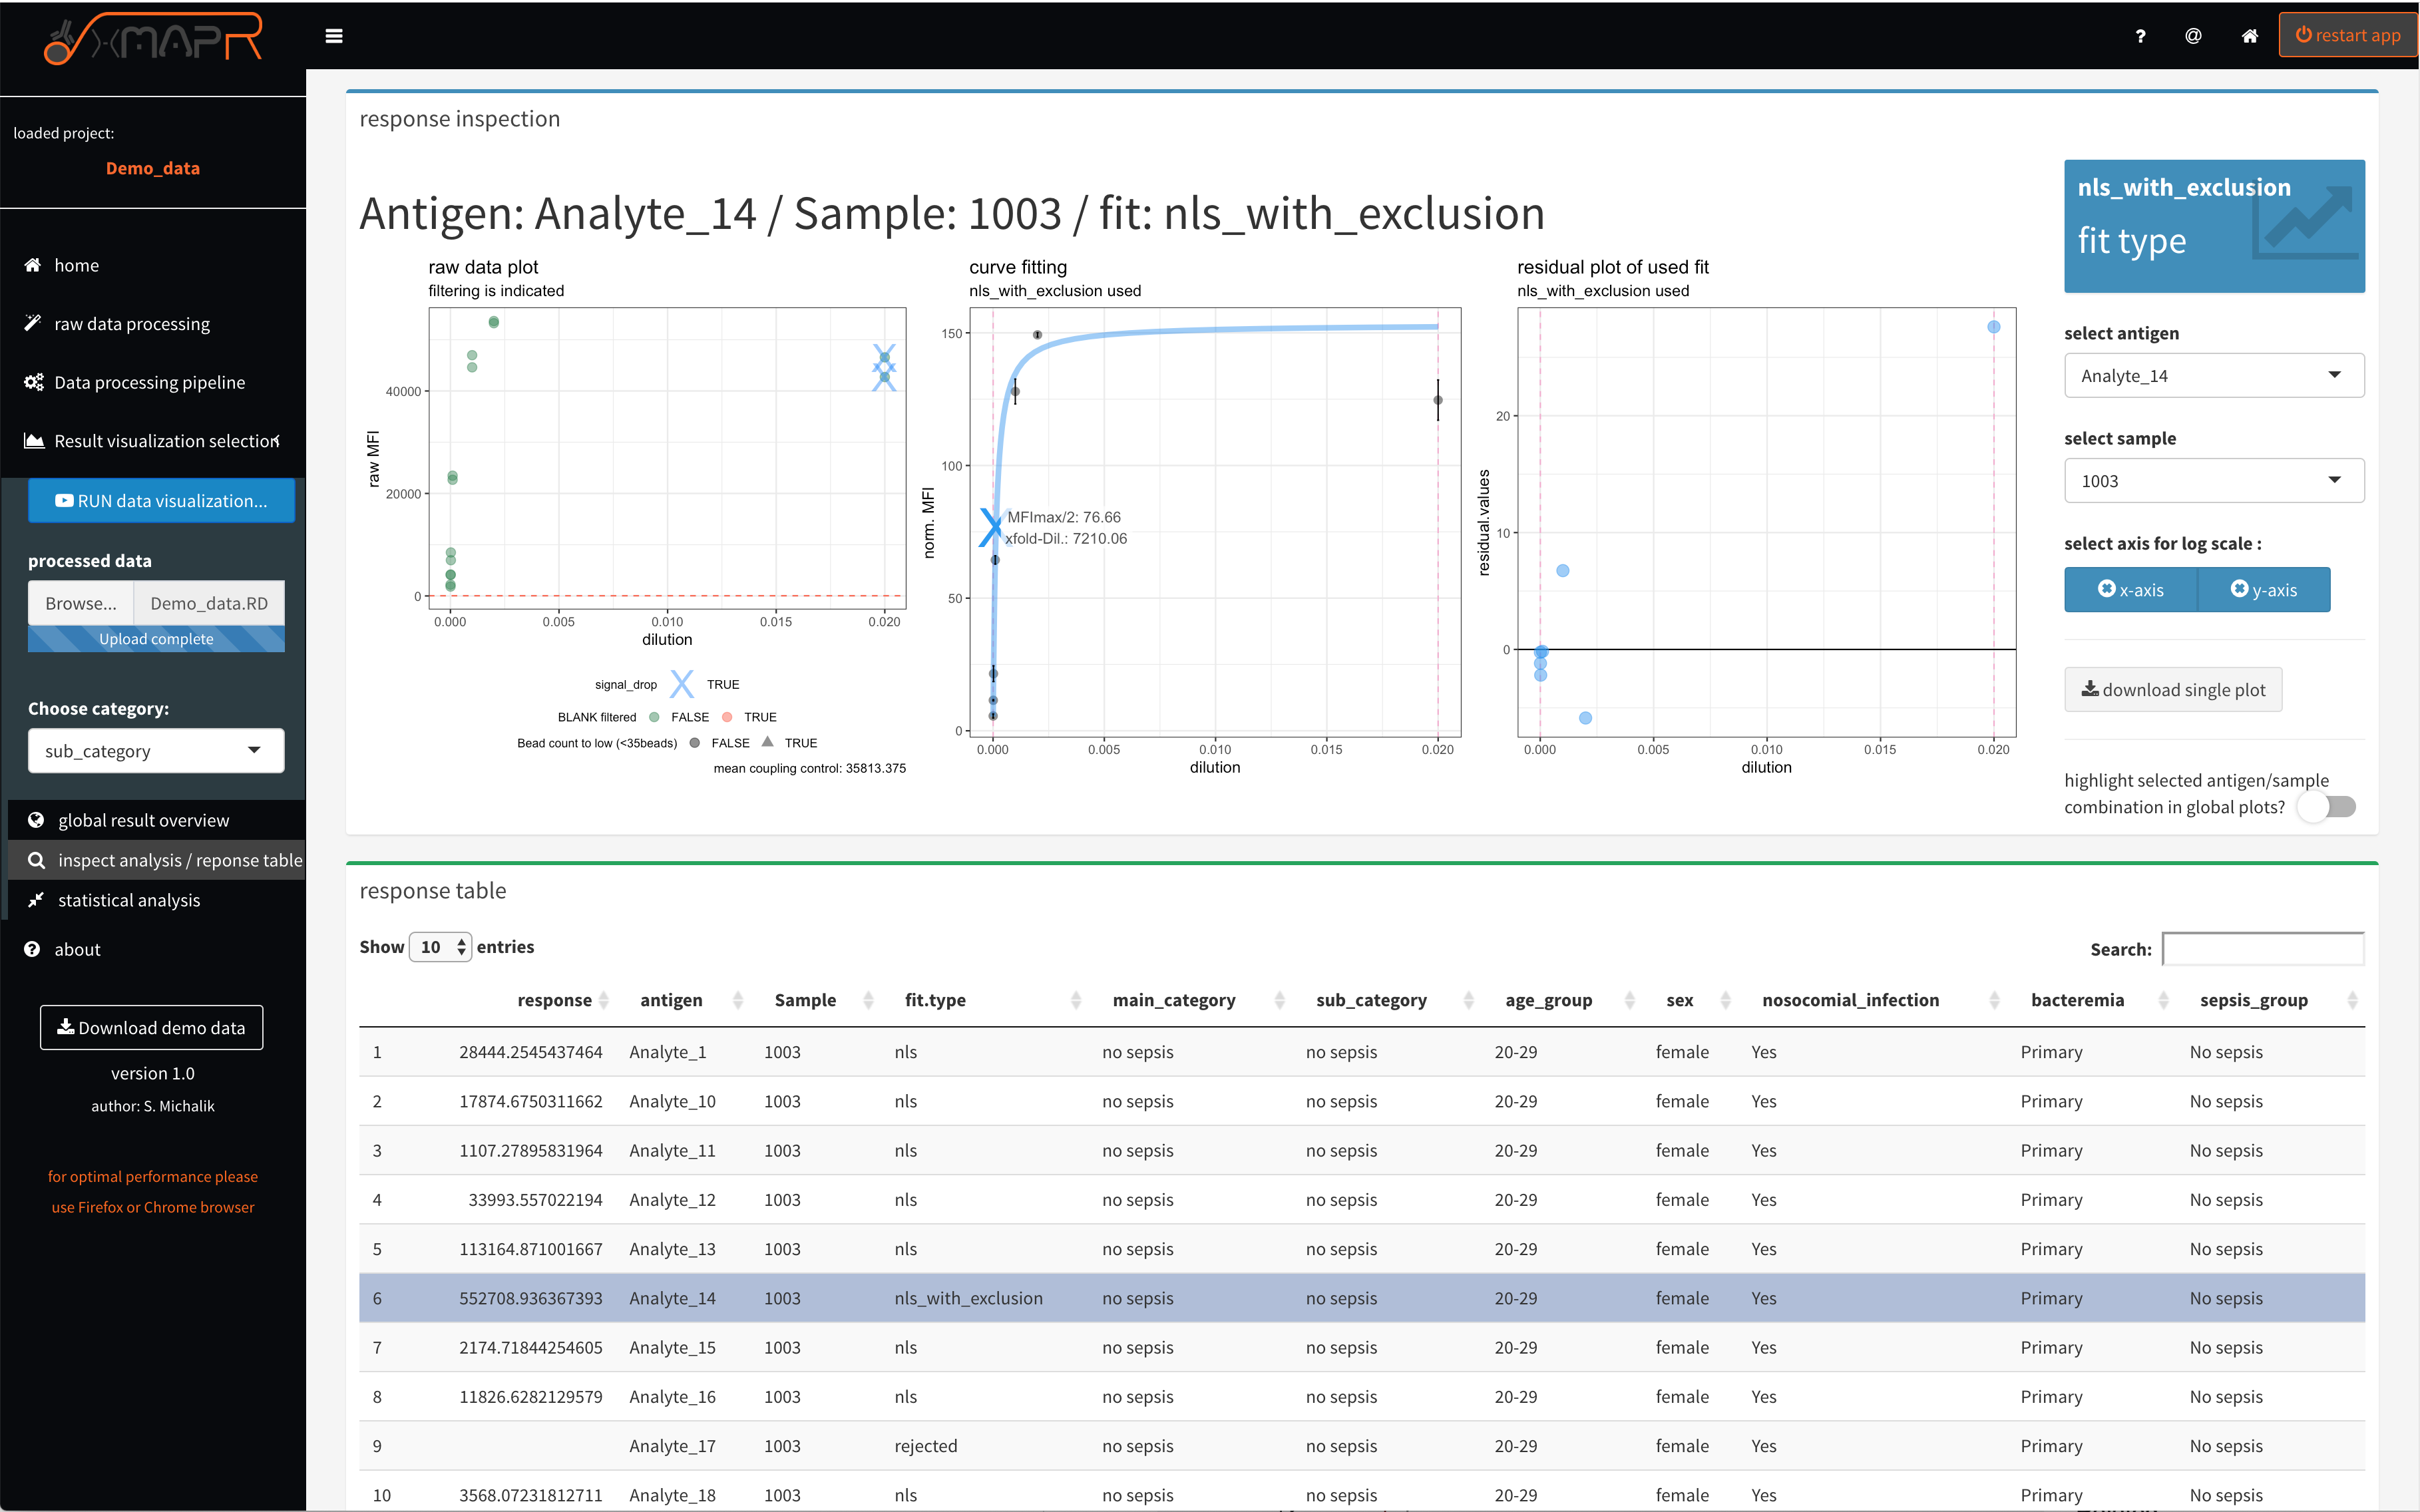Click the help question mark icon
Viewport: 2420px width, 1512px height.
[2140, 35]
